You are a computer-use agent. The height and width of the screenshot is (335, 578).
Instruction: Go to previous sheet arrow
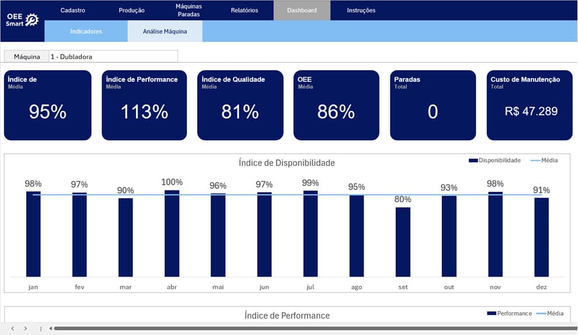pyautogui.click(x=12, y=329)
